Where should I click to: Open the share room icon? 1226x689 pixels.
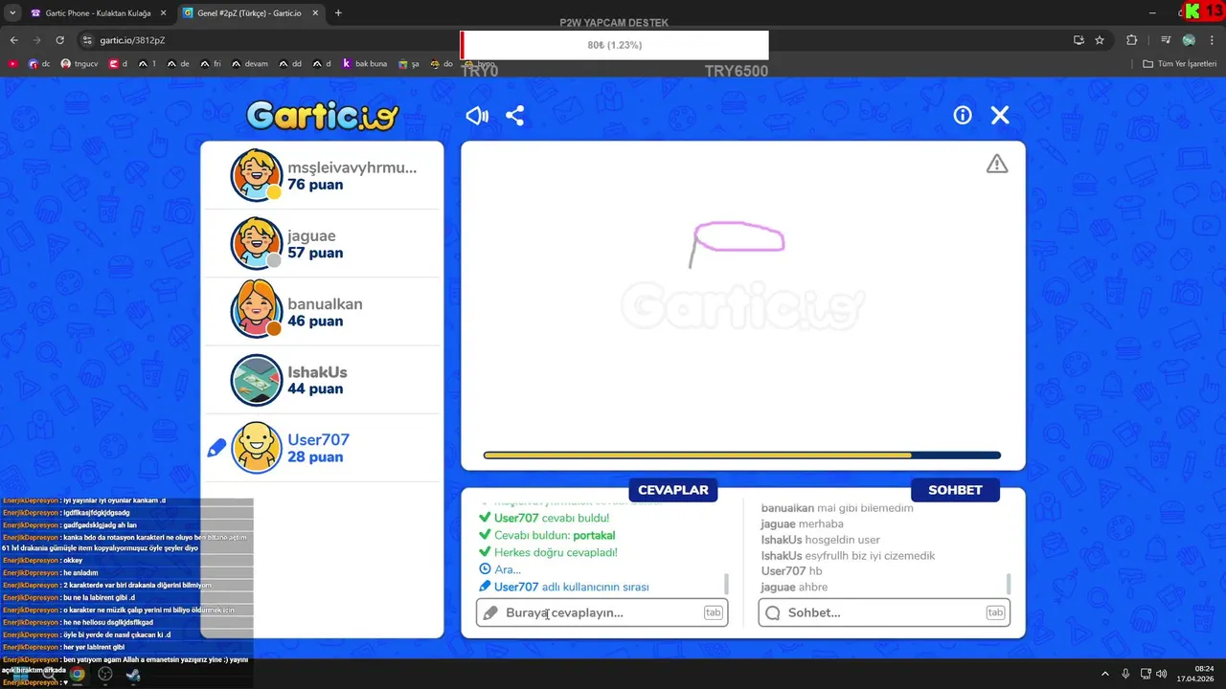pos(514,116)
